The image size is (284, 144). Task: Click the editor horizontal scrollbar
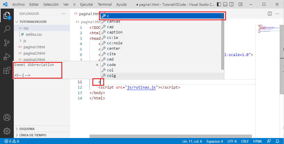click(171, 136)
